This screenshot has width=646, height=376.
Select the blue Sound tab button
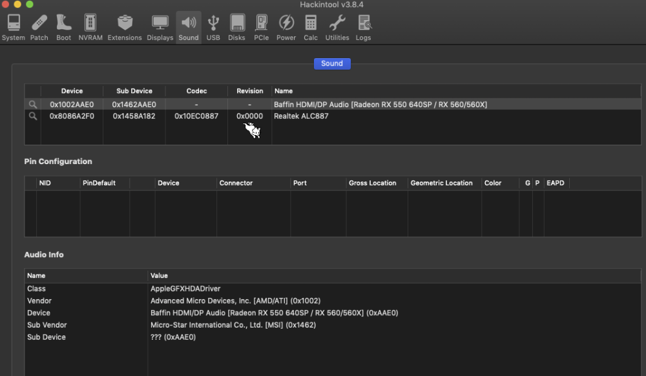332,63
